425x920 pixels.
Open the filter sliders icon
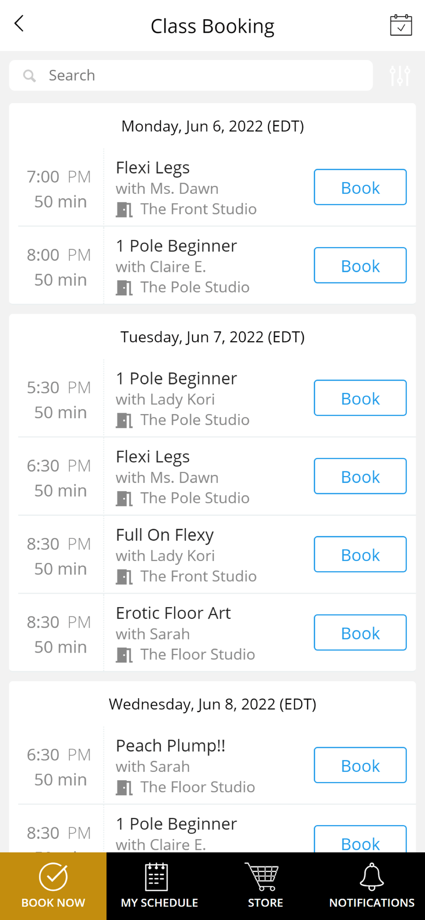click(399, 75)
